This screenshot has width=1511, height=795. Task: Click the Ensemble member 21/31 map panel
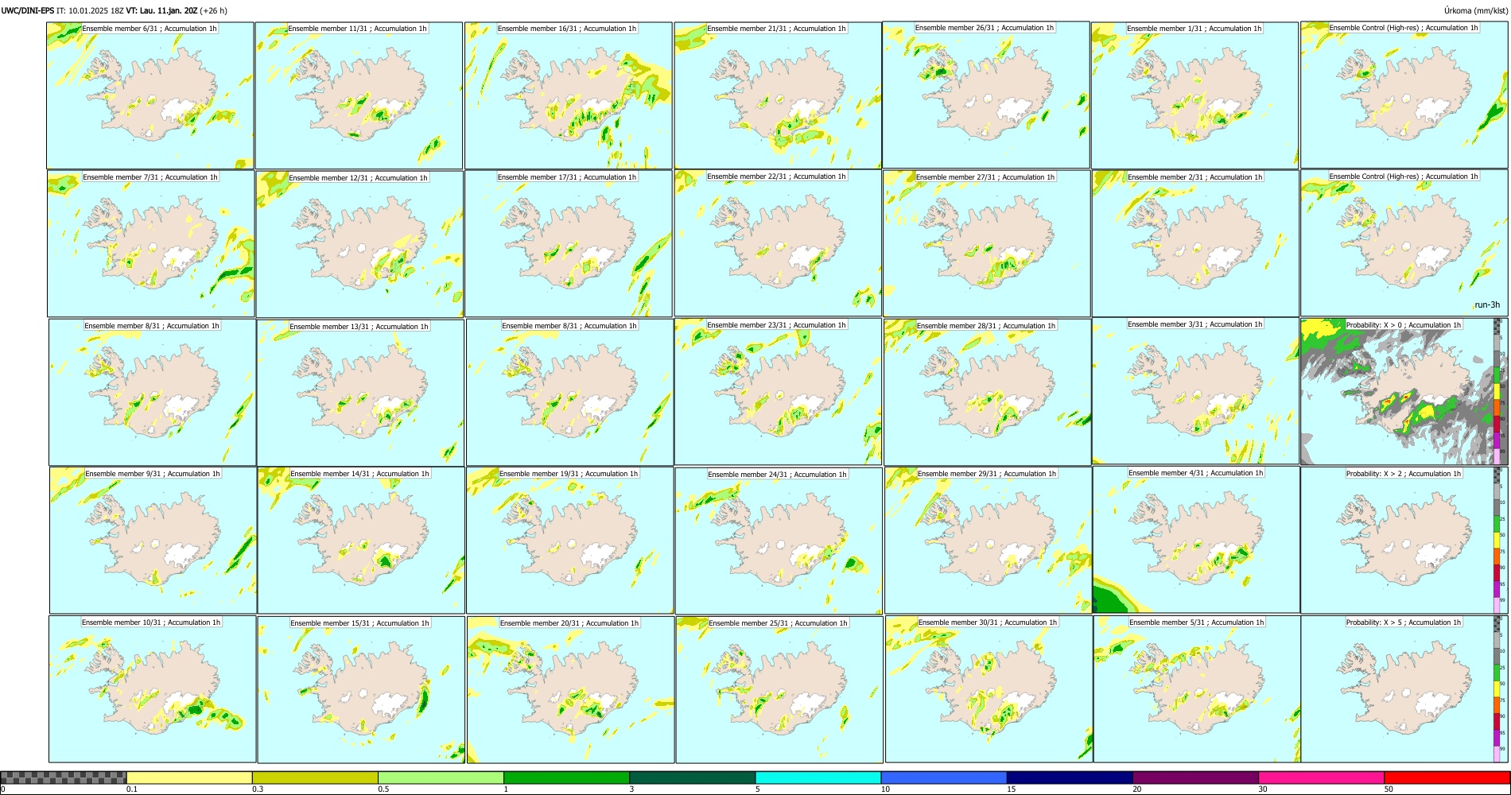click(778, 95)
